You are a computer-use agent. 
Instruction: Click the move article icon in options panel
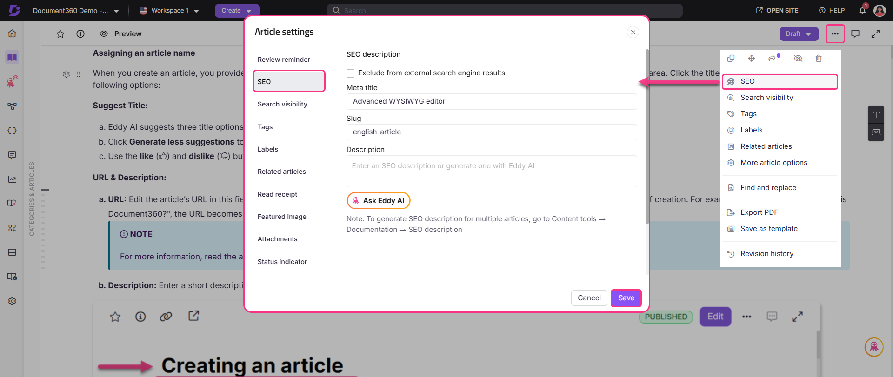(x=751, y=58)
